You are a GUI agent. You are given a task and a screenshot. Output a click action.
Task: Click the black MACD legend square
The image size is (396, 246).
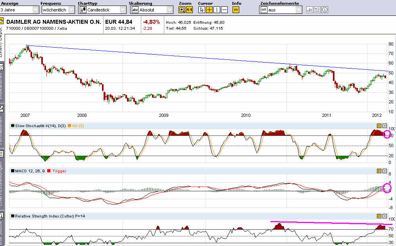12,171
